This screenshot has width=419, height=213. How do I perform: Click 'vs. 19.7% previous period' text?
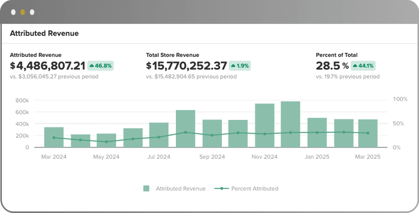pos(347,77)
